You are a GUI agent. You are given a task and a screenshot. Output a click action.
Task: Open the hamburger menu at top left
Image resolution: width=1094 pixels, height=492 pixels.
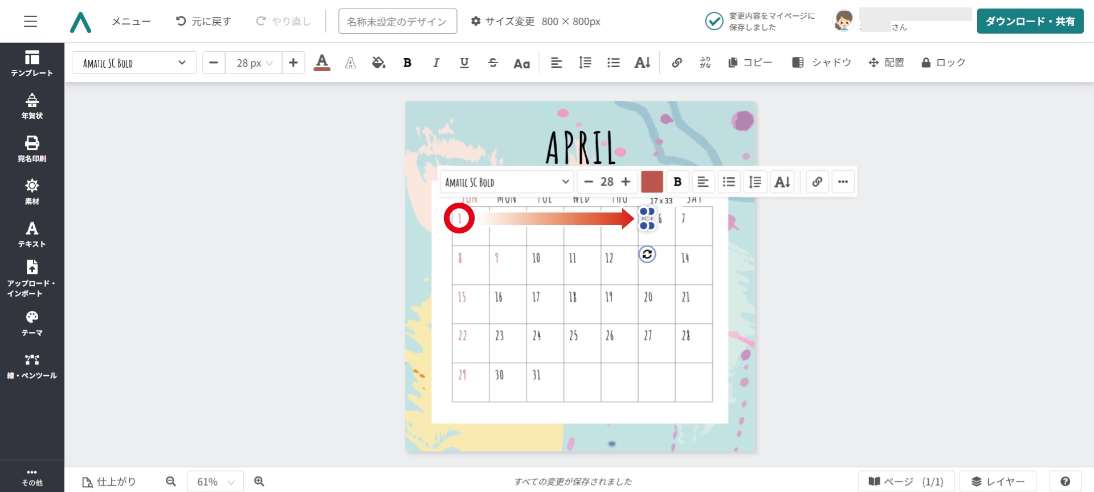[30, 22]
